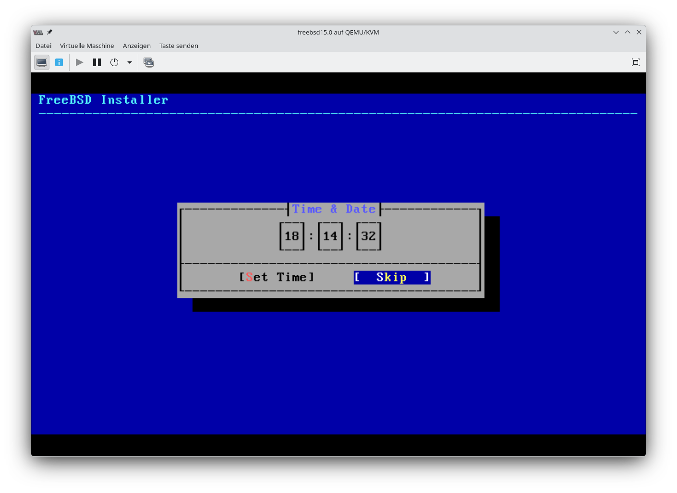The height and width of the screenshot is (493, 677).
Task: Open the VM snapshots manager
Action: [x=149, y=62]
